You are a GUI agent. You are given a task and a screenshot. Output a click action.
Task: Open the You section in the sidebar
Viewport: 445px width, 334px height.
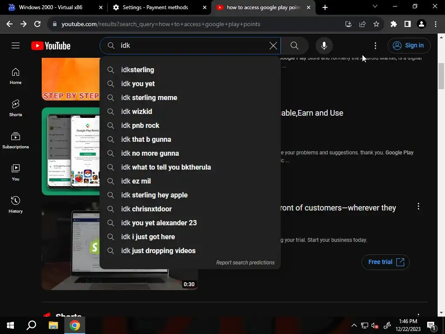click(x=16, y=172)
